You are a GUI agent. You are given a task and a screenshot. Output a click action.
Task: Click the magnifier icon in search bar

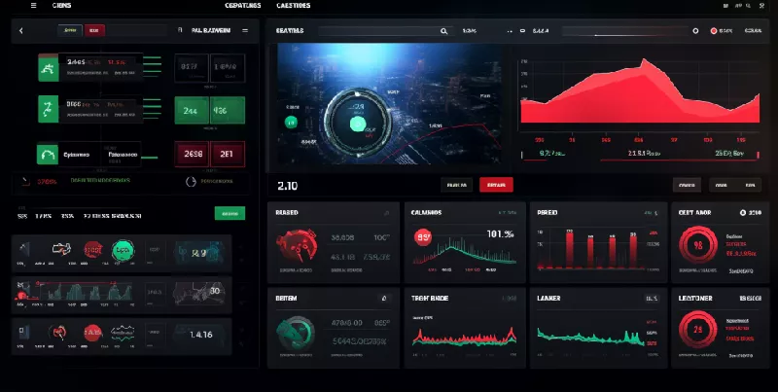(x=443, y=31)
